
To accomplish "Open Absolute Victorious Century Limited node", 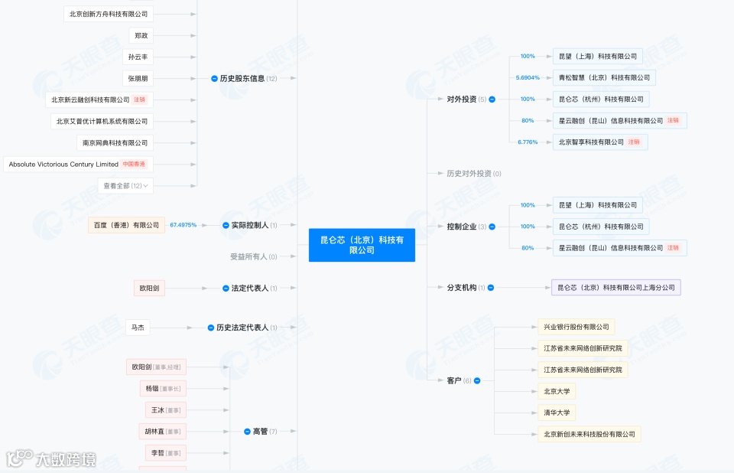I will coord(78,165).
